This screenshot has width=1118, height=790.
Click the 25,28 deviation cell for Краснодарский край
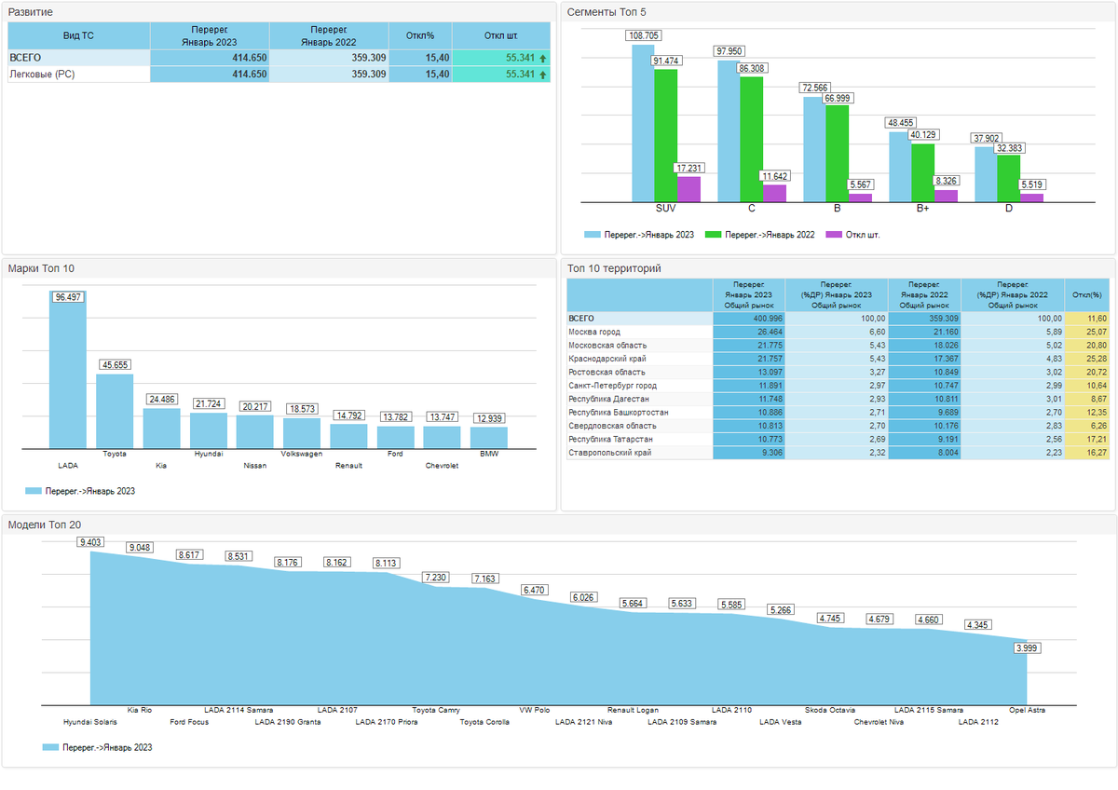tap(1086, 359)
